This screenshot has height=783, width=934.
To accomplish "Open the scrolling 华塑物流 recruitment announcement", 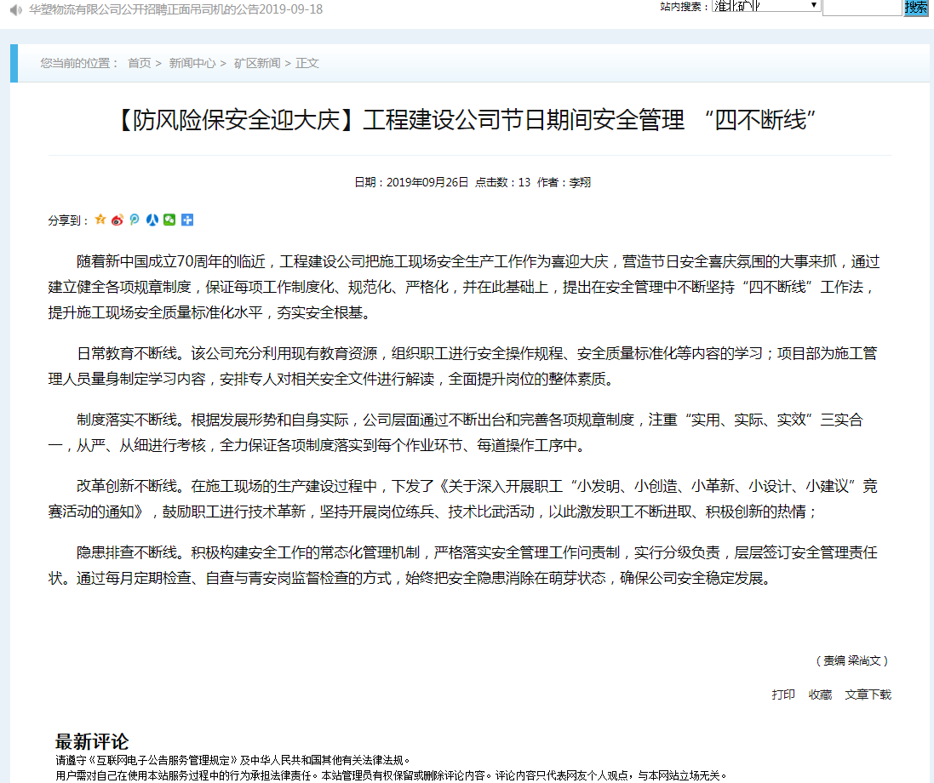I will [x=176, y=9].
